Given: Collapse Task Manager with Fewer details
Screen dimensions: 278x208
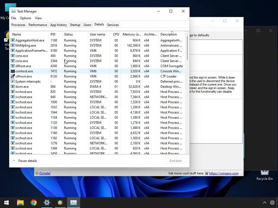Looking at the screenshot, I should (x=25, y=161).
